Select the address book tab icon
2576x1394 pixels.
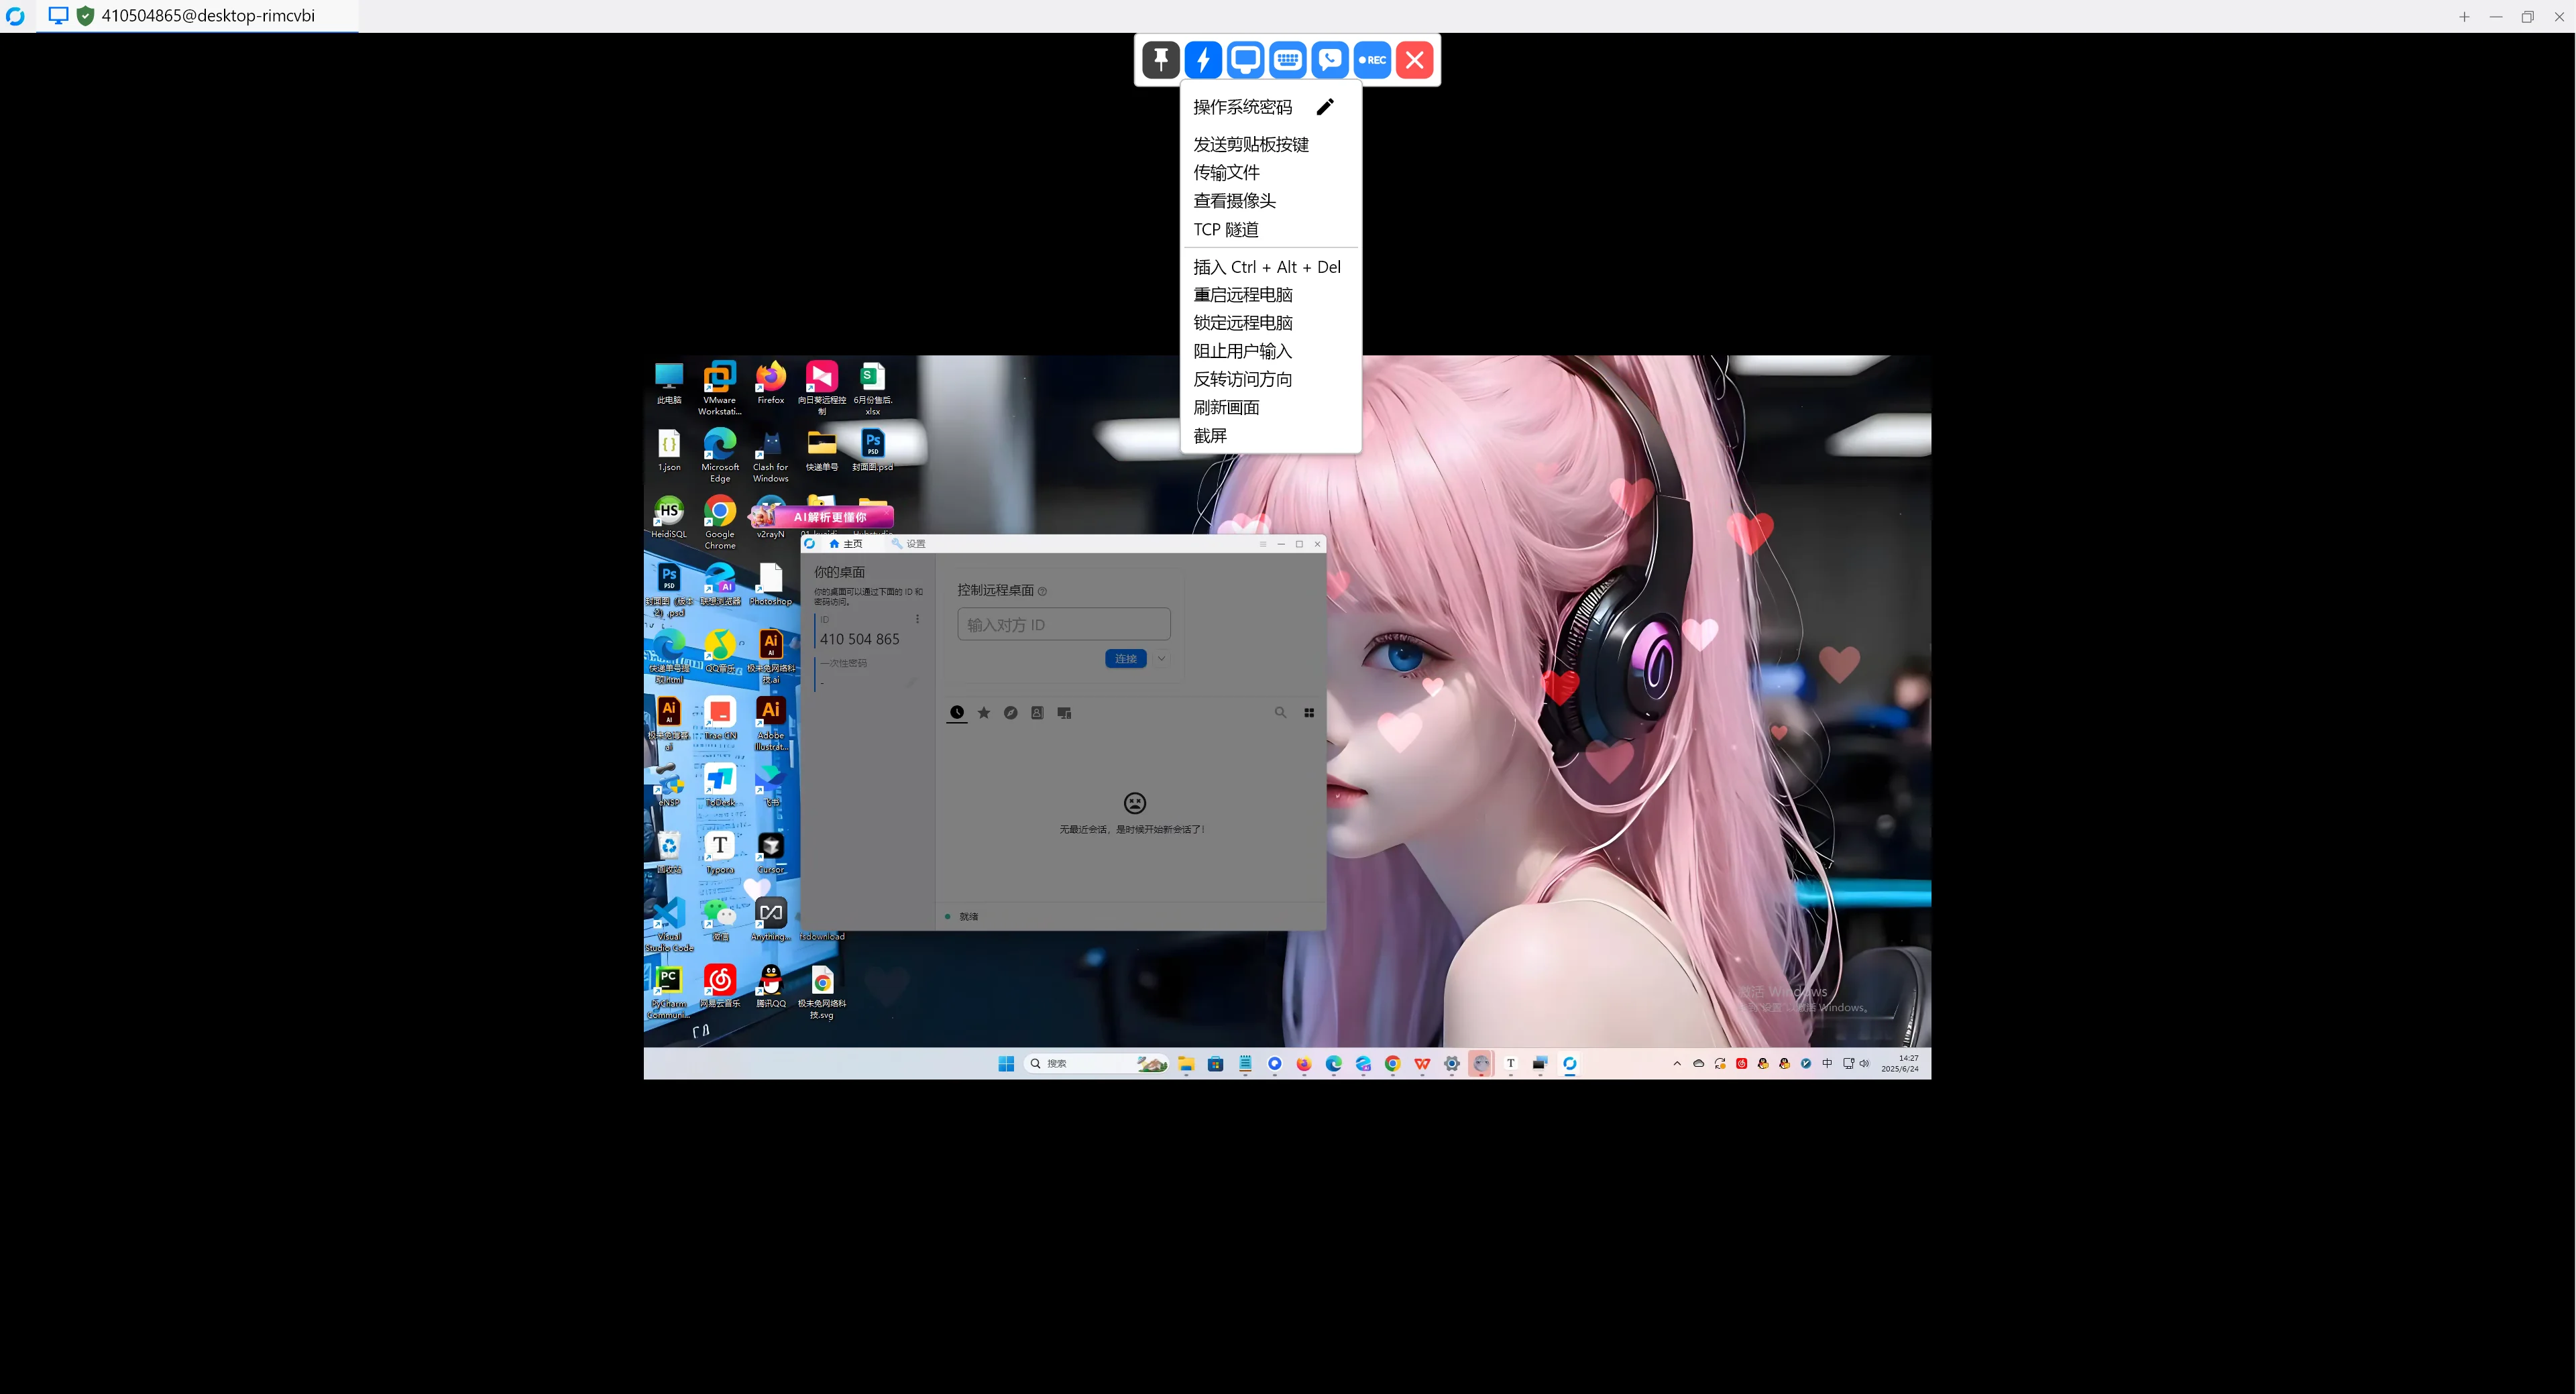click(x=1037, y=713)
